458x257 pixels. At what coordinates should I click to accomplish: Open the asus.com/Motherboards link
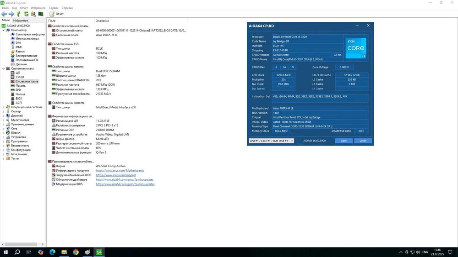[120, 171]
